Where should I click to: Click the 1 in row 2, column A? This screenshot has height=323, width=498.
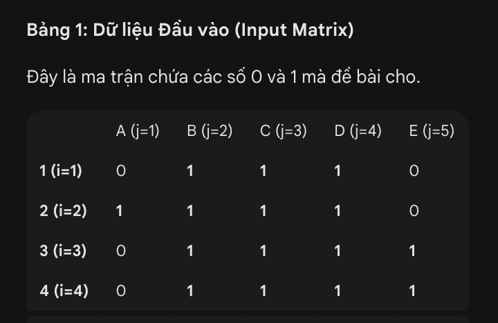[119, 211]
